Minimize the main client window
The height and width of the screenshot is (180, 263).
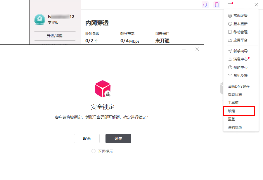243,5
